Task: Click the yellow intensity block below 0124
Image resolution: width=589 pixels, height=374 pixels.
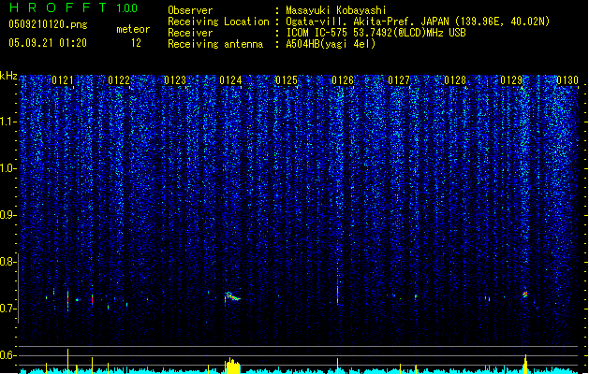Action: (x=232, y=367)
